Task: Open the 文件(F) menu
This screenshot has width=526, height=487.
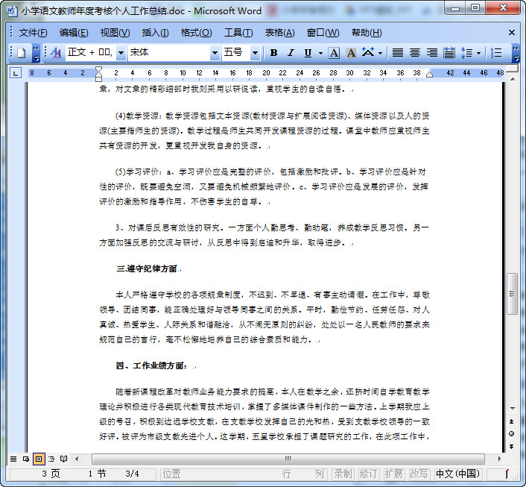Action: click(x=33, y=33)
